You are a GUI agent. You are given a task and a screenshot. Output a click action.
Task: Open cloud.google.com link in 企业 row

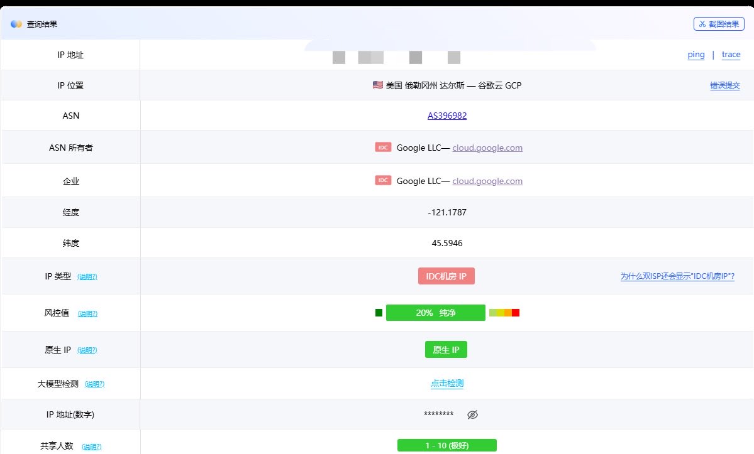click(x=487, y=181)
